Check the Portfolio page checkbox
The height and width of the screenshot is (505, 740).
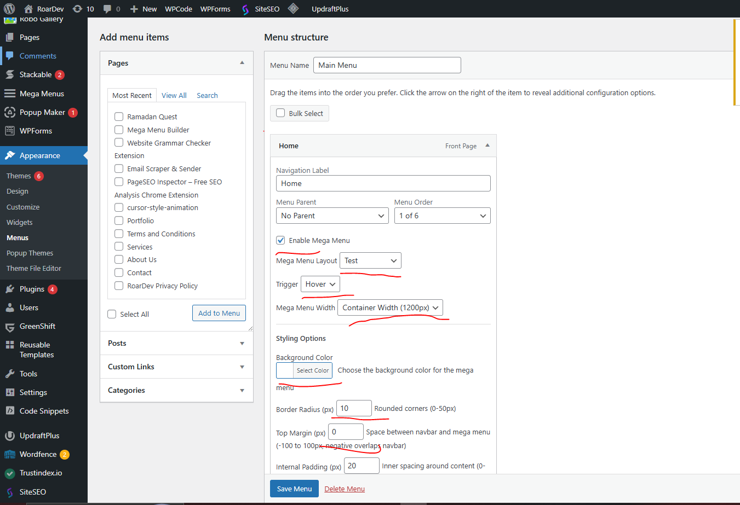coord(119,220)
